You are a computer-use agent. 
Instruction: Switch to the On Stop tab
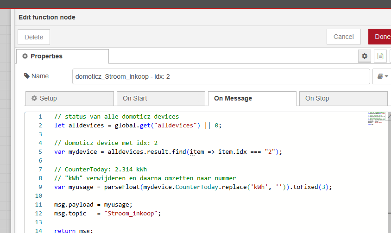point(343,98)
